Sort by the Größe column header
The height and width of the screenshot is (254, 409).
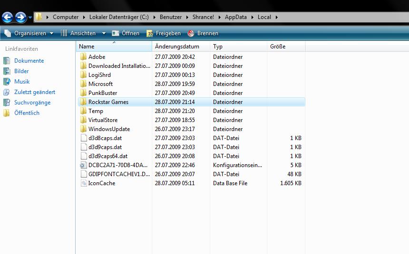pyautogui.click(x=286, y=47)
